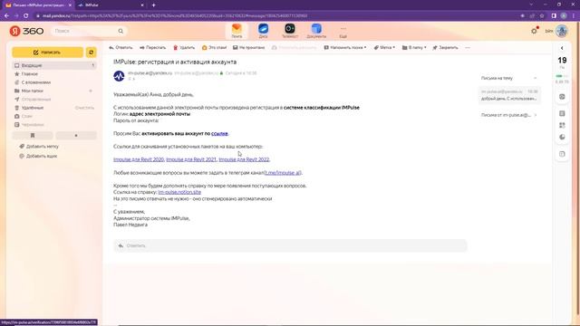
Task: Open the notes icon in the right panel
Action: pyautogui.click(x=562, y=113)
